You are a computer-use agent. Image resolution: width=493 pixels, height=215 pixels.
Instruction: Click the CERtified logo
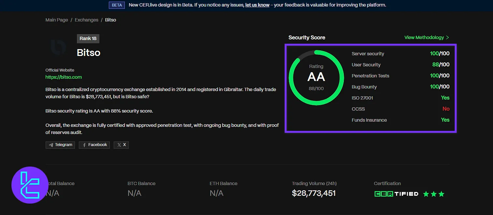point(396,194)
